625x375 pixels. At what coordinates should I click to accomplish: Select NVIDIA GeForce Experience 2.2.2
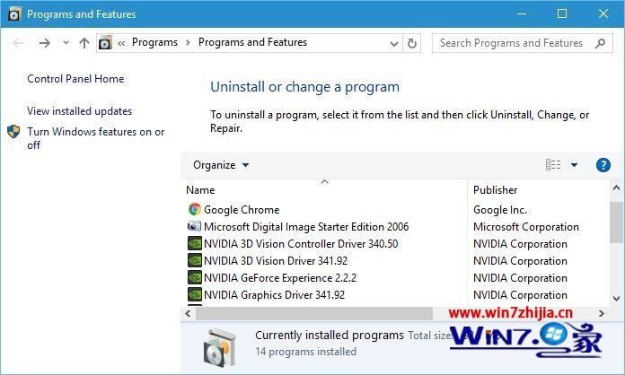tap(280, 278)
